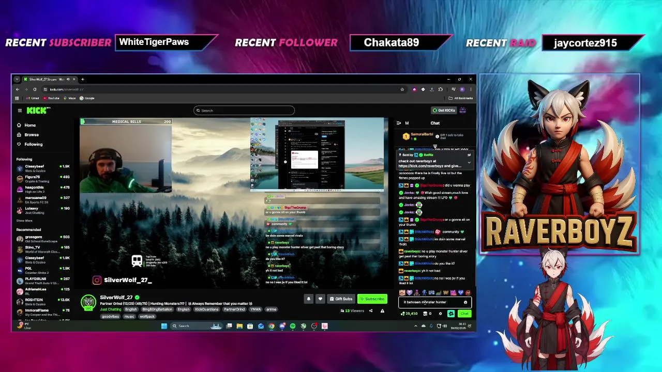Open Browse in the Kick sidebar
662x372 pixels.
pyautogui.click(x=27, y=134)
